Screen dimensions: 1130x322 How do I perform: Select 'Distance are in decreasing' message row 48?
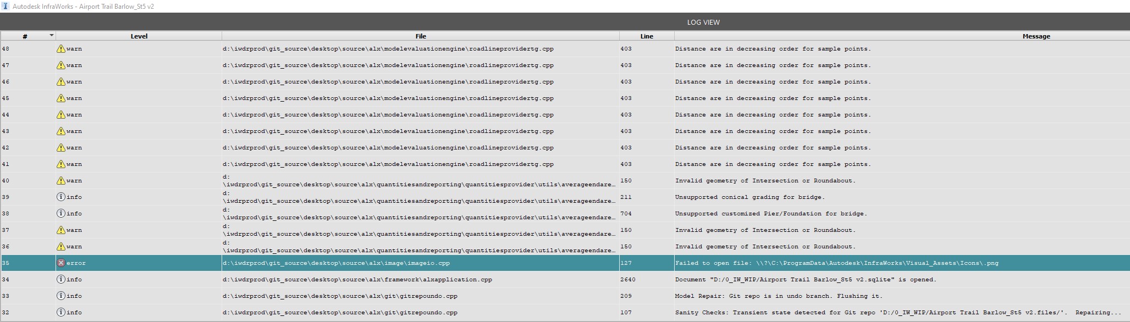point(773,48)
